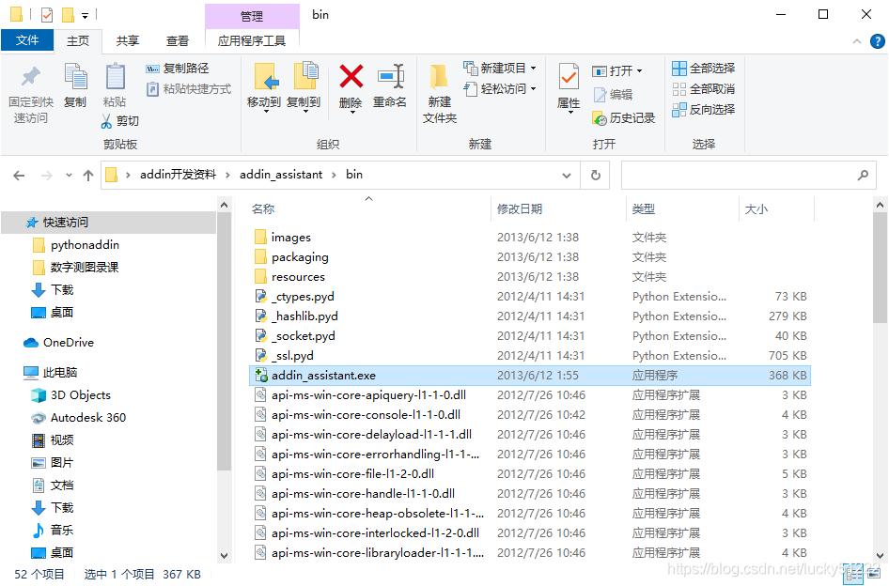Select the addin_assistant.exe file
Viewport: 889px width, 586px height.
coord(529,376)
